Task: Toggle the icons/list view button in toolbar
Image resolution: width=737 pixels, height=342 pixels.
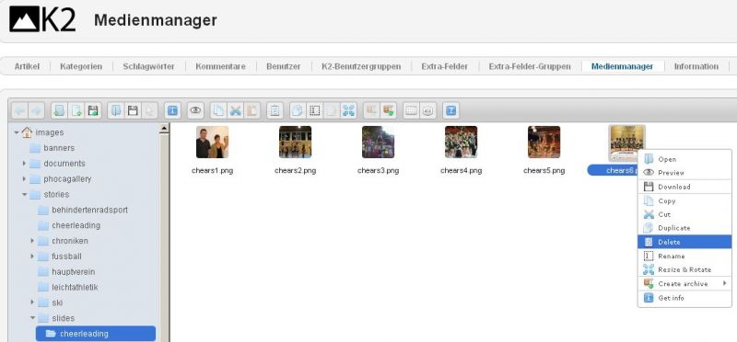Action: point(411,110)
